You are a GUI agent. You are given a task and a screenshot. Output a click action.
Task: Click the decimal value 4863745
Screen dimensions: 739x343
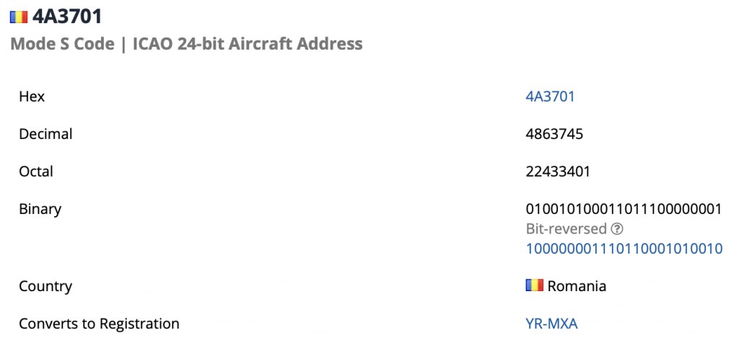coord(554,135)
